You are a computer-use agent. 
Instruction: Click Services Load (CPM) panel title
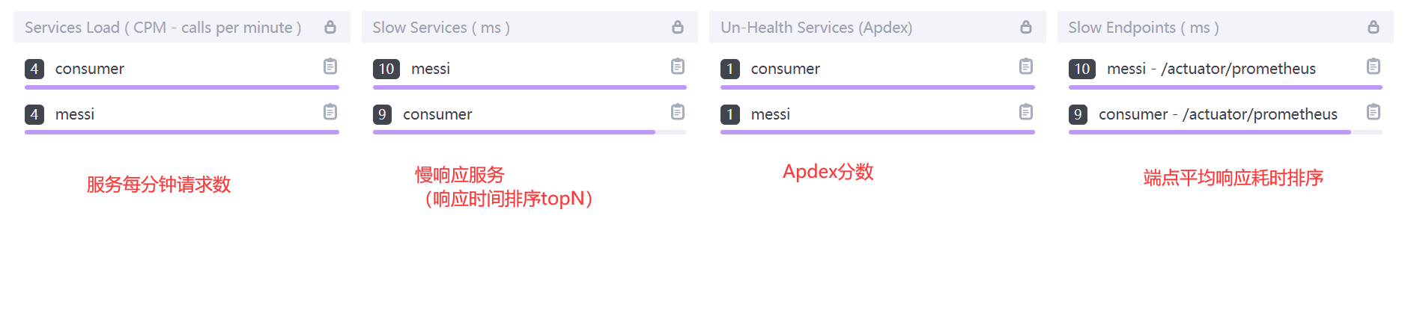point(163,28)
